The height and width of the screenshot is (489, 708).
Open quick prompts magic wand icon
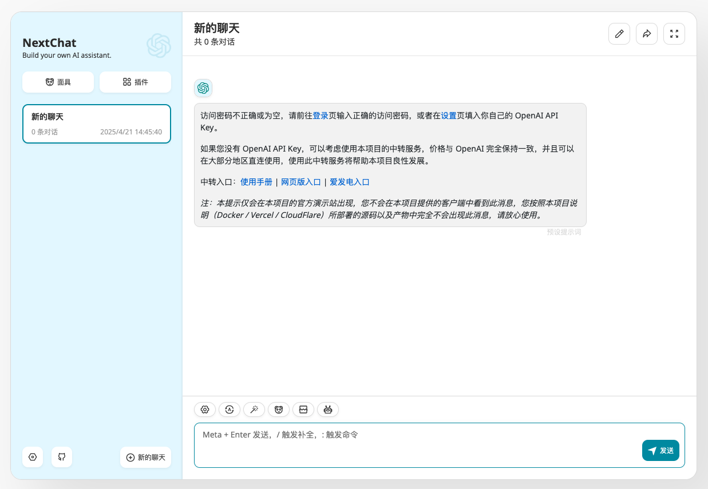click(254, 410)
